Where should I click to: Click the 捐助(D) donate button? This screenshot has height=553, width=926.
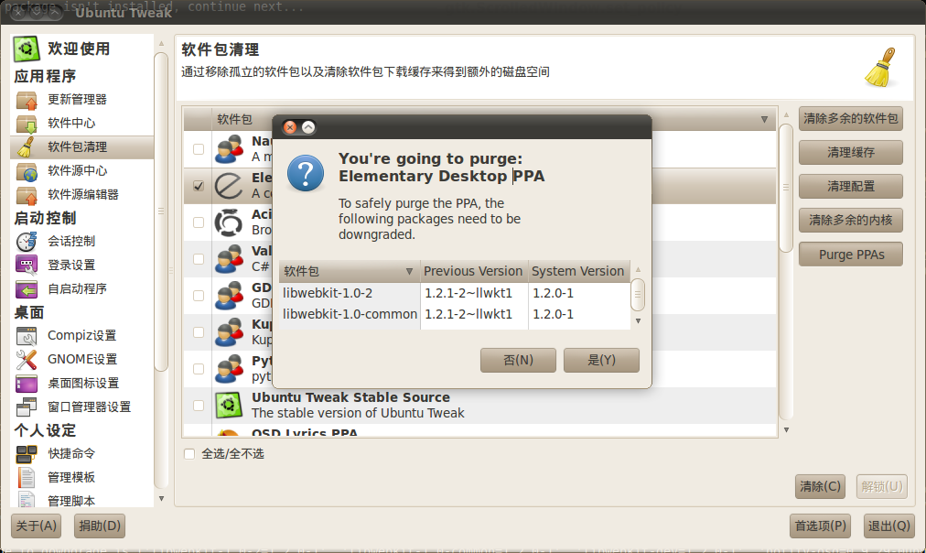coord(99,526)
